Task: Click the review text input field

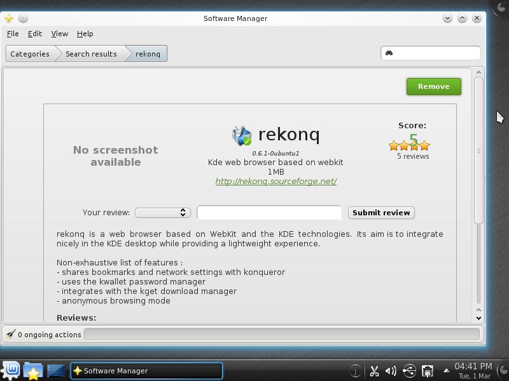Action: click(x=268, y=212)
